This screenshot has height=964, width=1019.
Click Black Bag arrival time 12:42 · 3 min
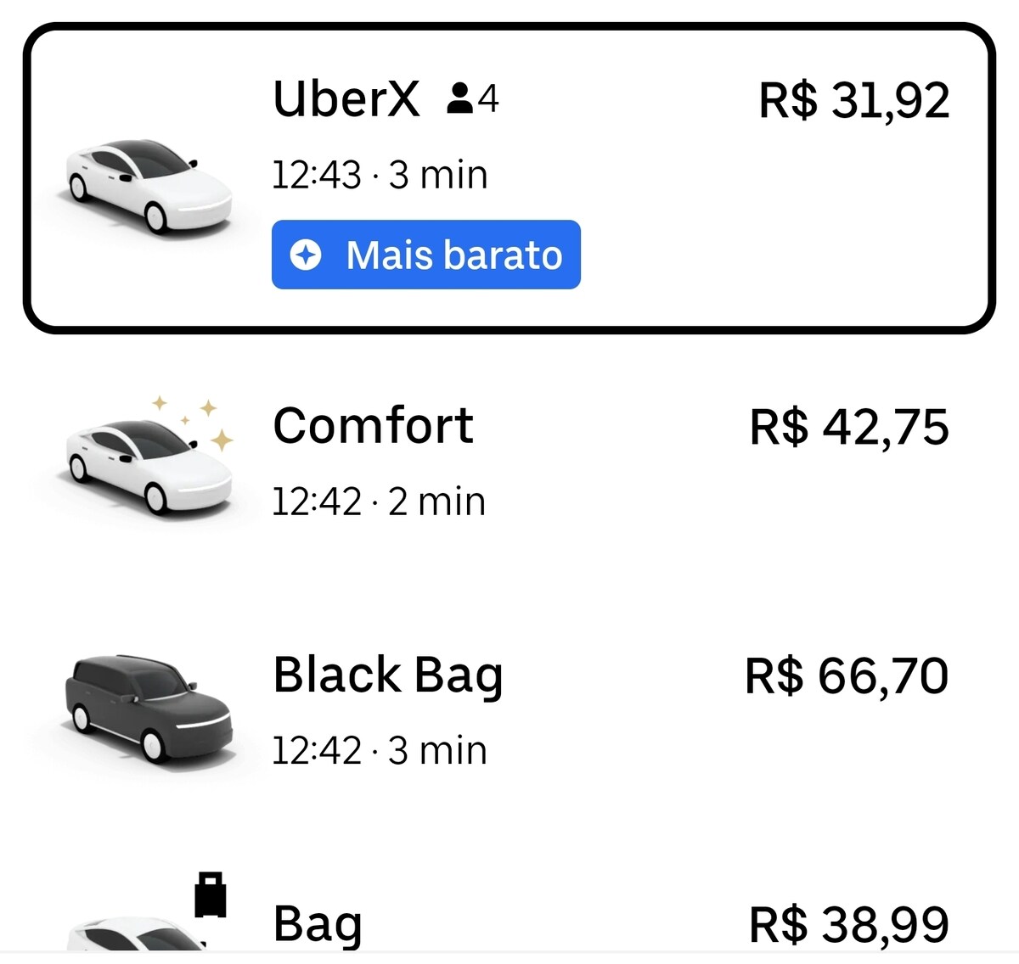point(380,751)
